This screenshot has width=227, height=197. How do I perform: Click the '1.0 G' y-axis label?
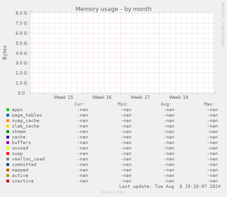tap(21, 83)
